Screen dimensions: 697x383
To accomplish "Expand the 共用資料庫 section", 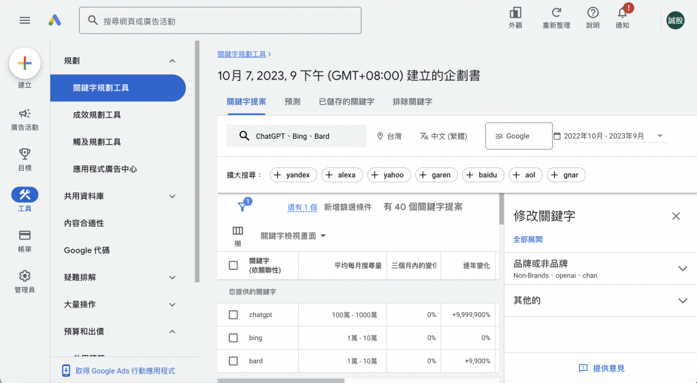I will pos(172,197).
